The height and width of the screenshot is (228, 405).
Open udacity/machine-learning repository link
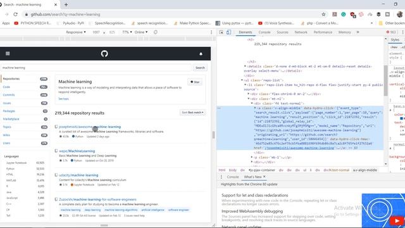(78, 175)
